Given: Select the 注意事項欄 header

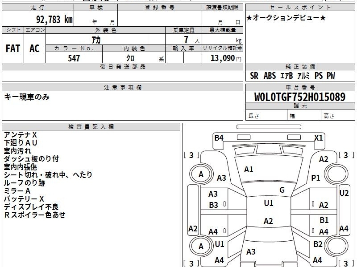Looking at the screenshot, I should (x=122, y=87).
